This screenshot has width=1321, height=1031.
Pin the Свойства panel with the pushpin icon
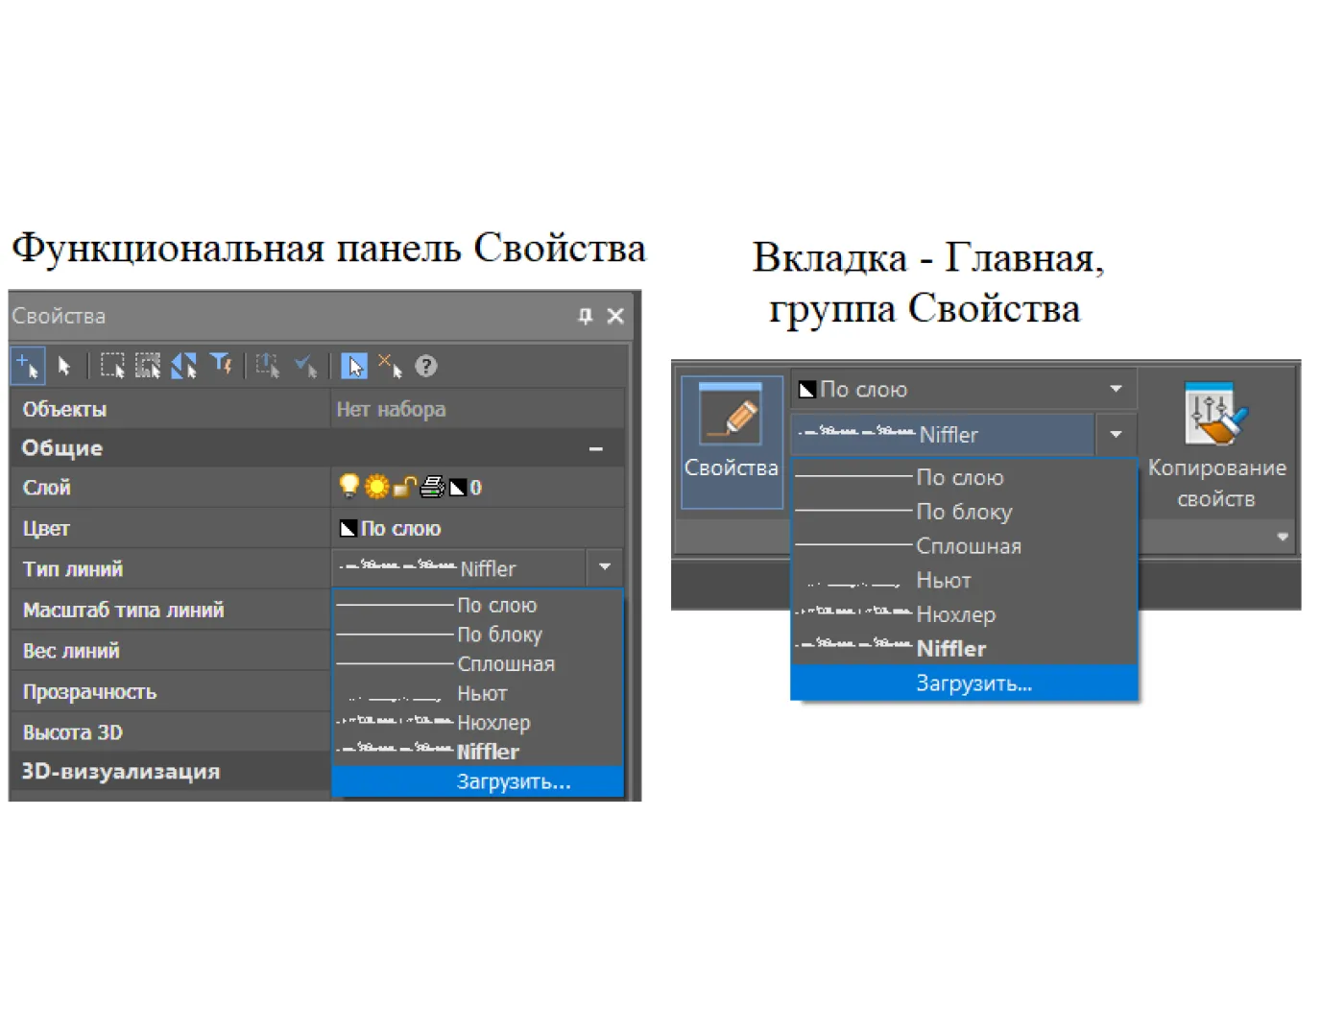click(x=586, y=316)
